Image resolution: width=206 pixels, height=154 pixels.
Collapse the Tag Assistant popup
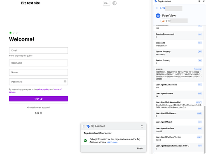(x=142, y=126)
